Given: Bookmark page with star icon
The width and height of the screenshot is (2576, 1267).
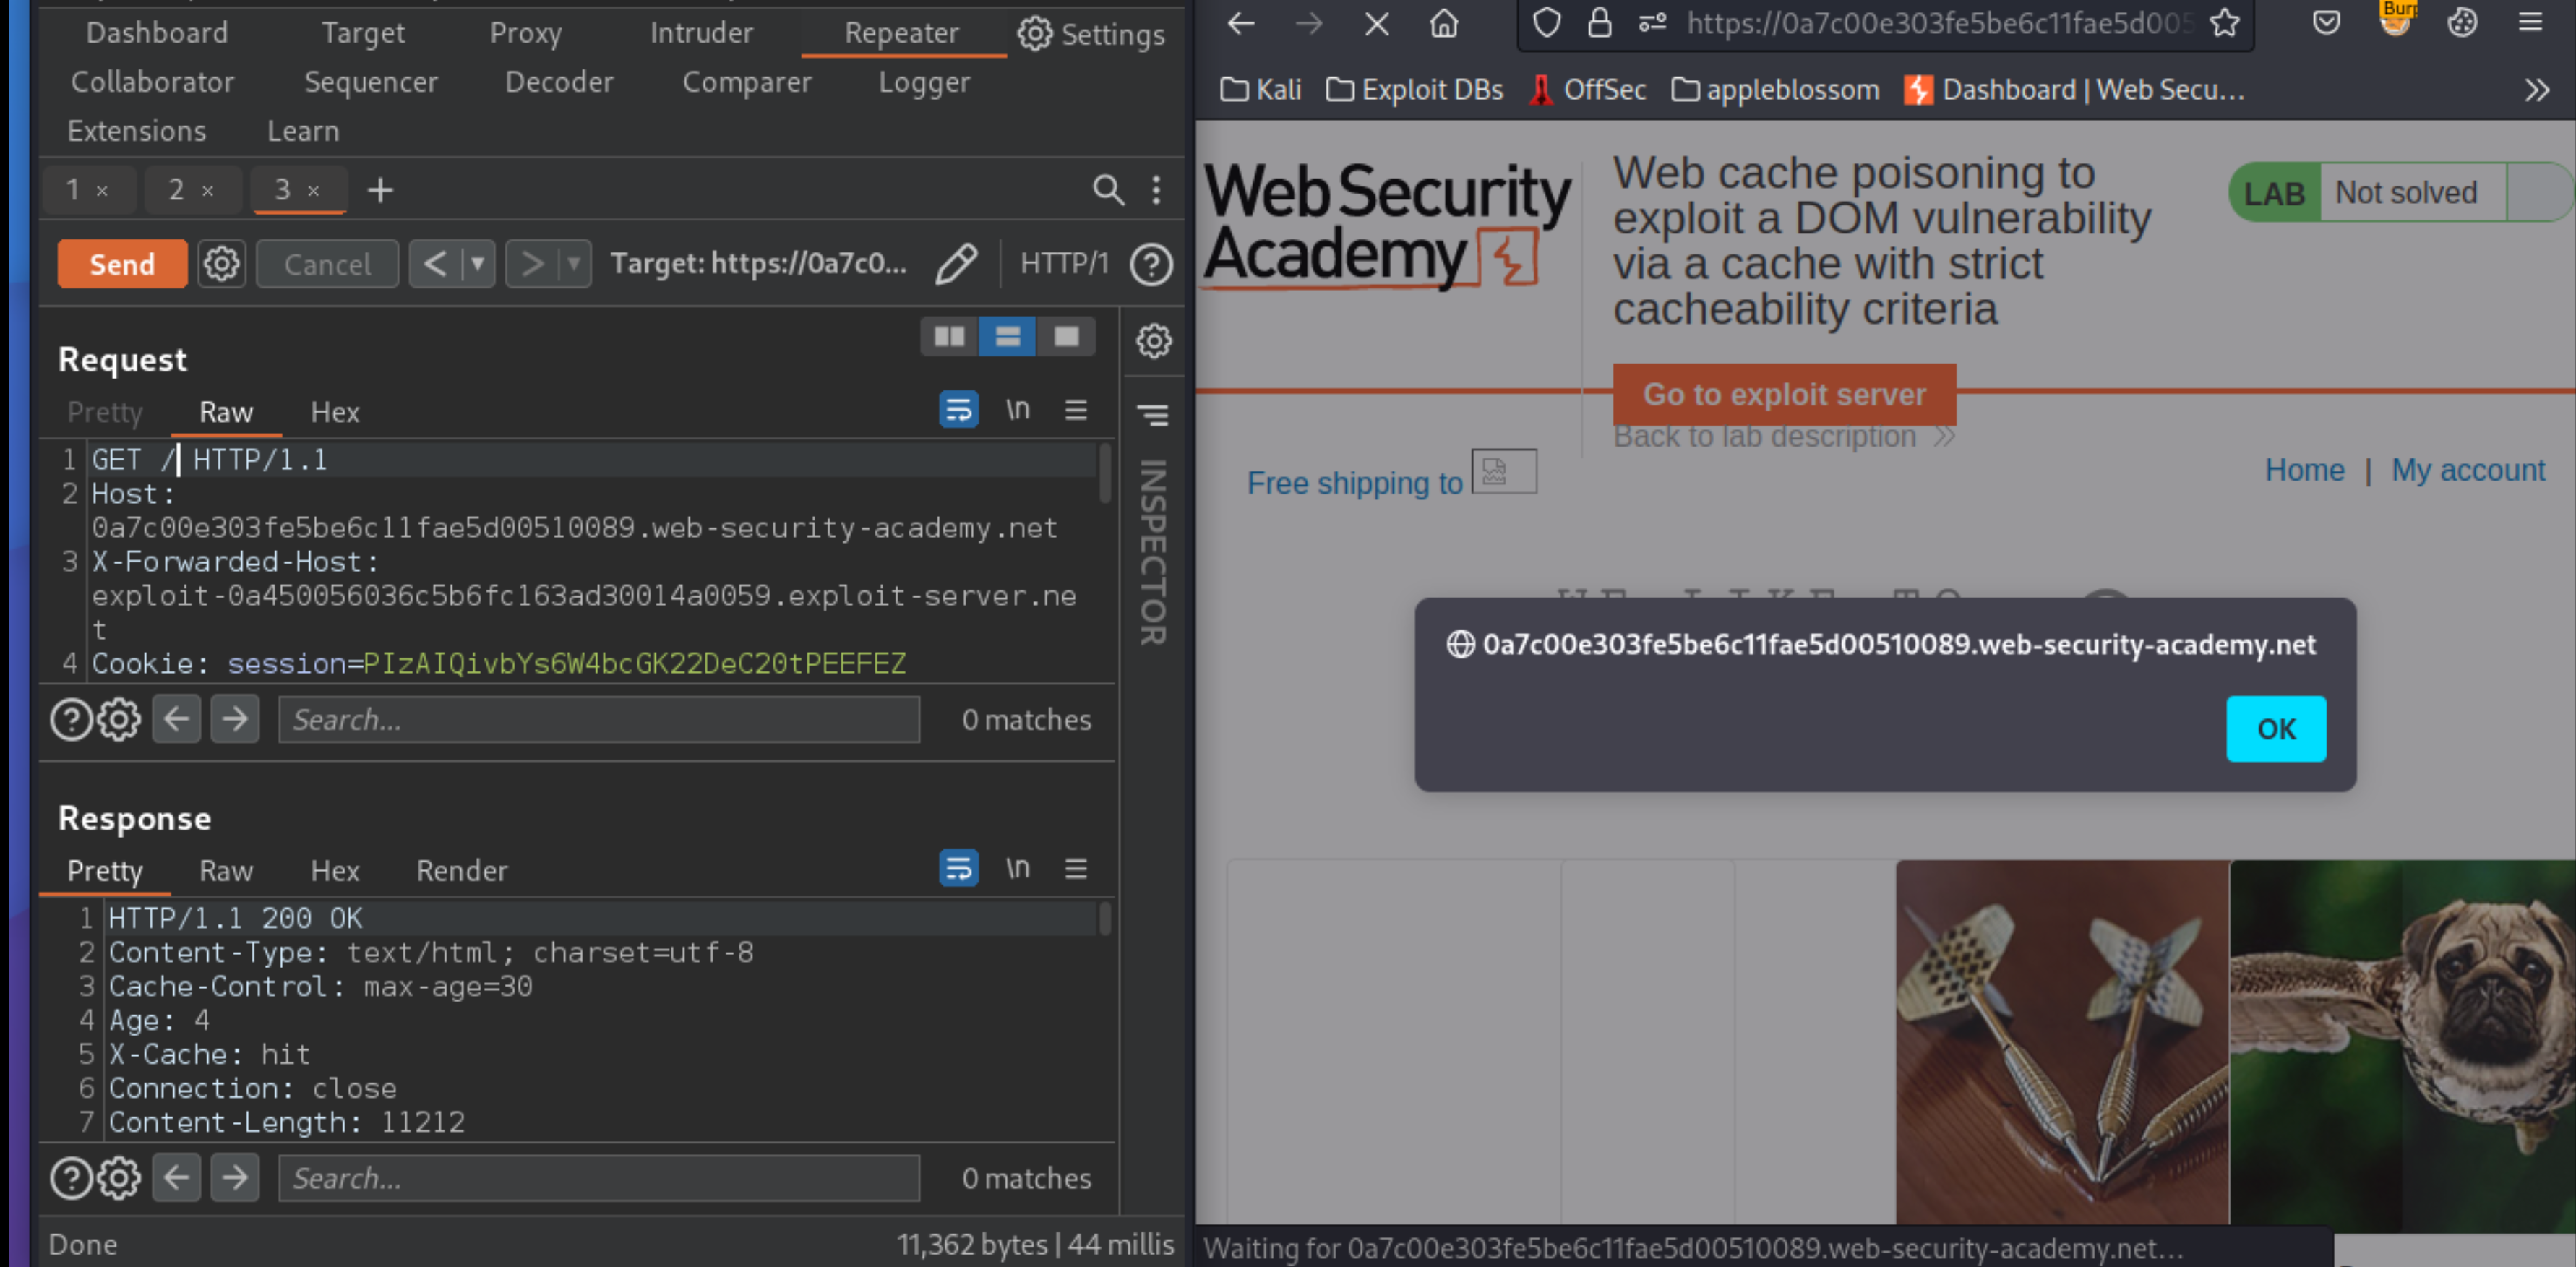Looking at the screenshot, I should (x=2224, y=24).
